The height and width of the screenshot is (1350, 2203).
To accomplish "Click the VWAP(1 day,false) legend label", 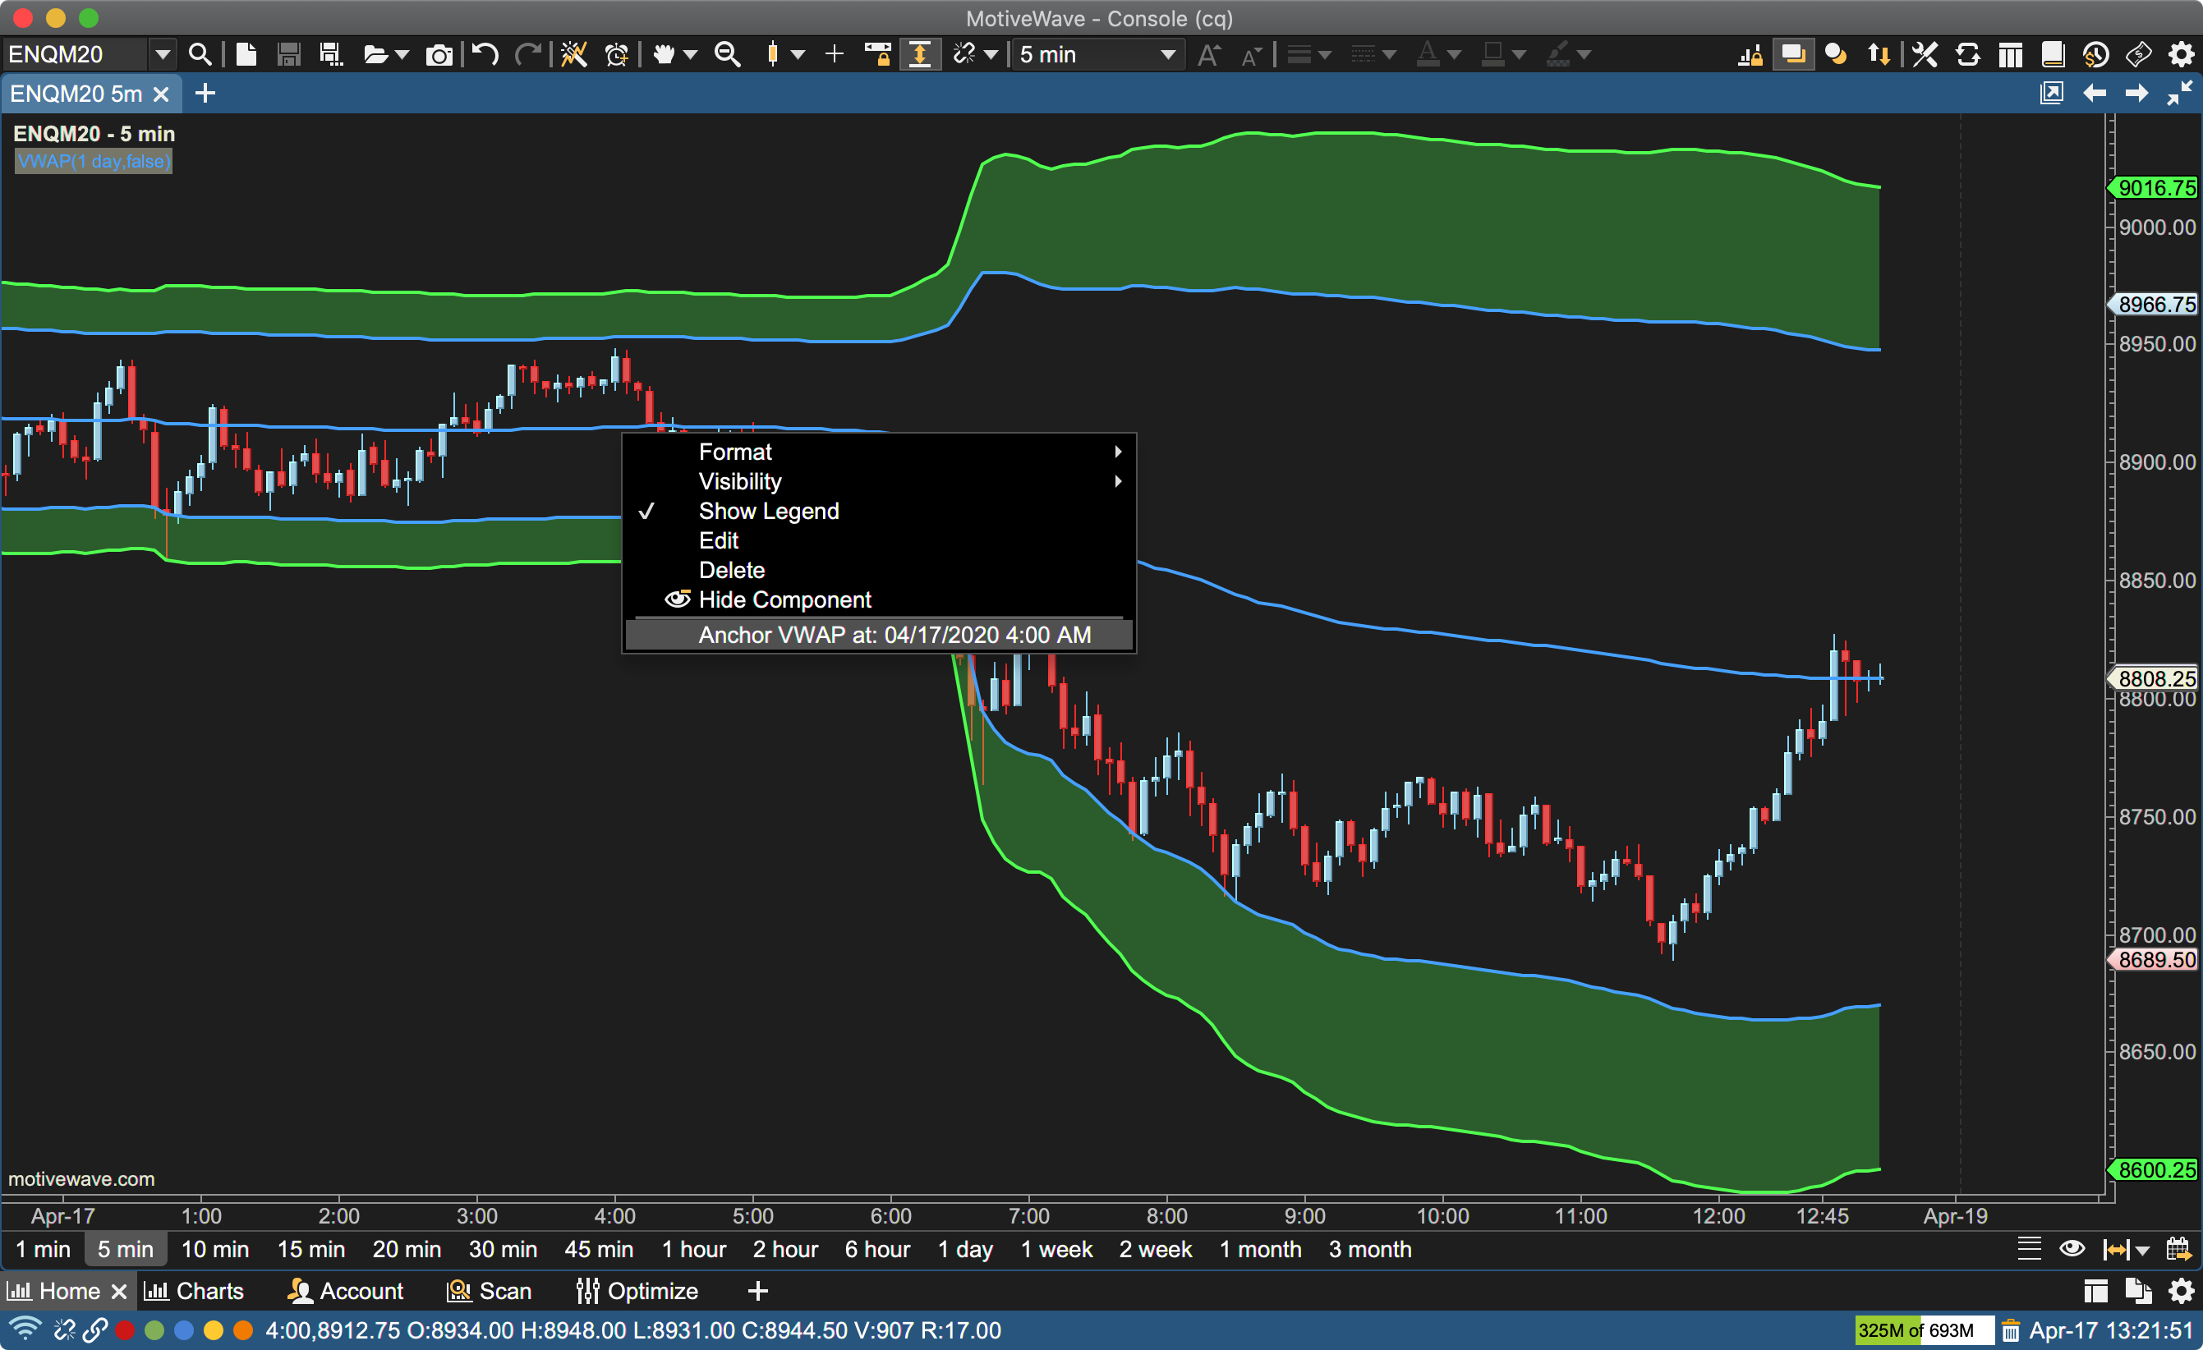I will tap(93, 162).
